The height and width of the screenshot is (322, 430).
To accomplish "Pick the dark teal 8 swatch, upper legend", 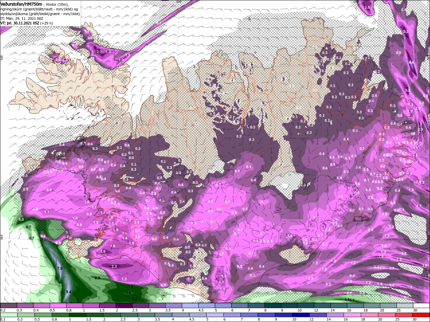I will 272,306.
